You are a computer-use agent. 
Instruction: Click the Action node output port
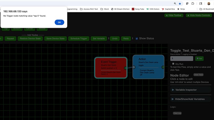[x=163, y=67]
